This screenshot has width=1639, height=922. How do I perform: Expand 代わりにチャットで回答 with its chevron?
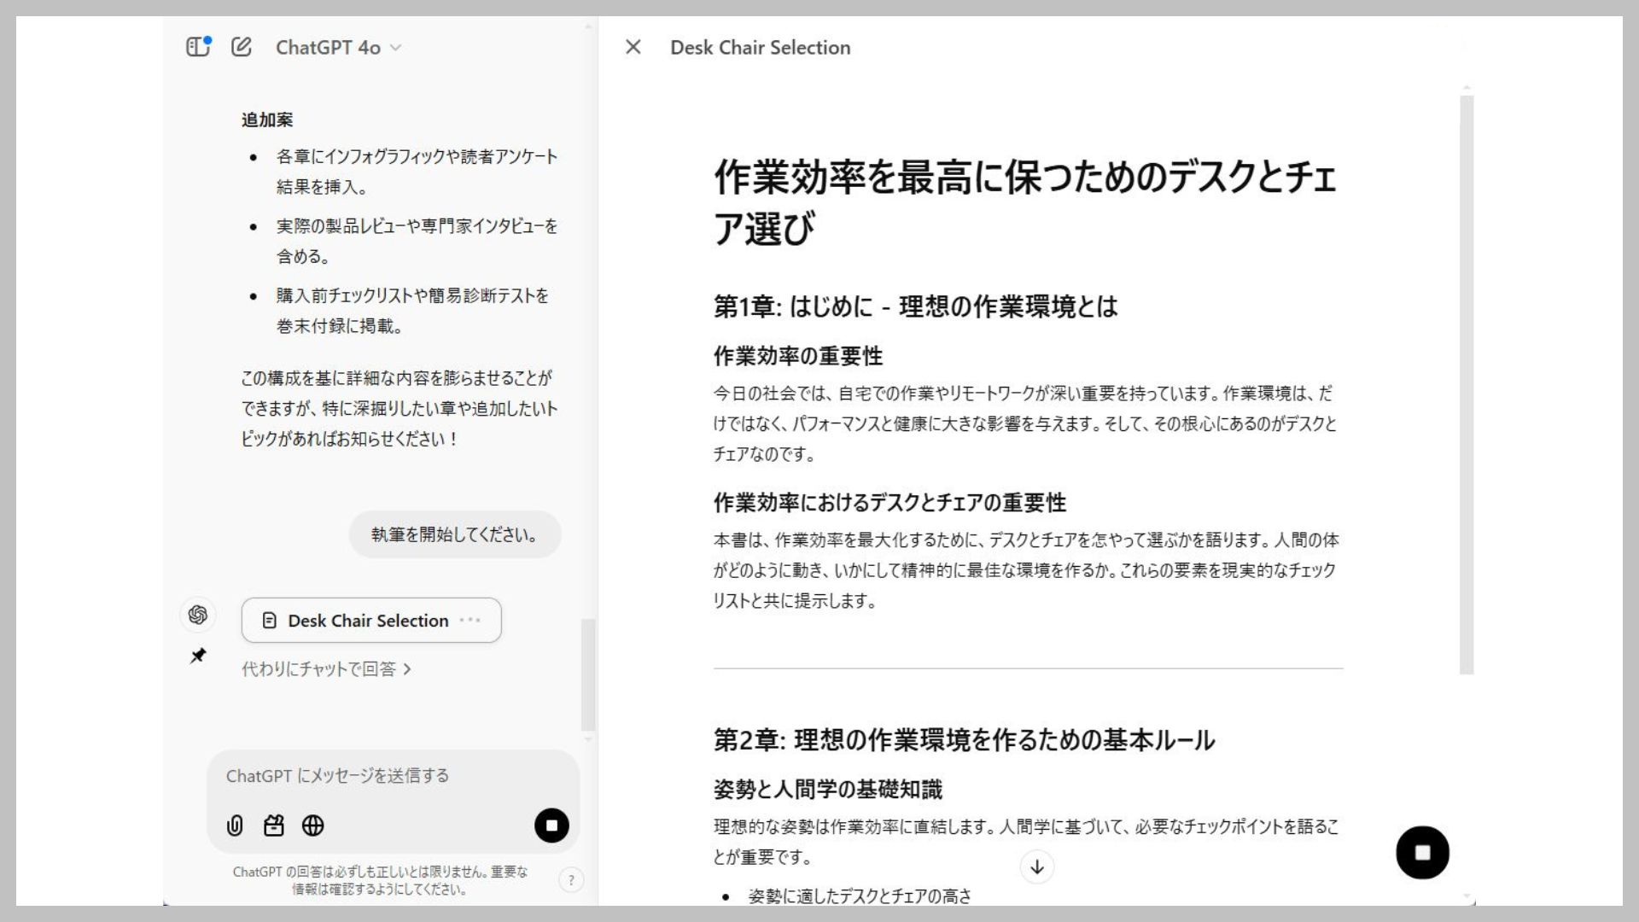[417, 669]
